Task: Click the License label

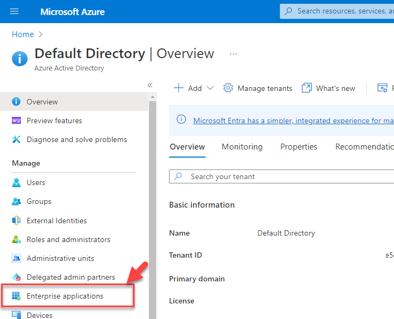Action: coord(182,301)
